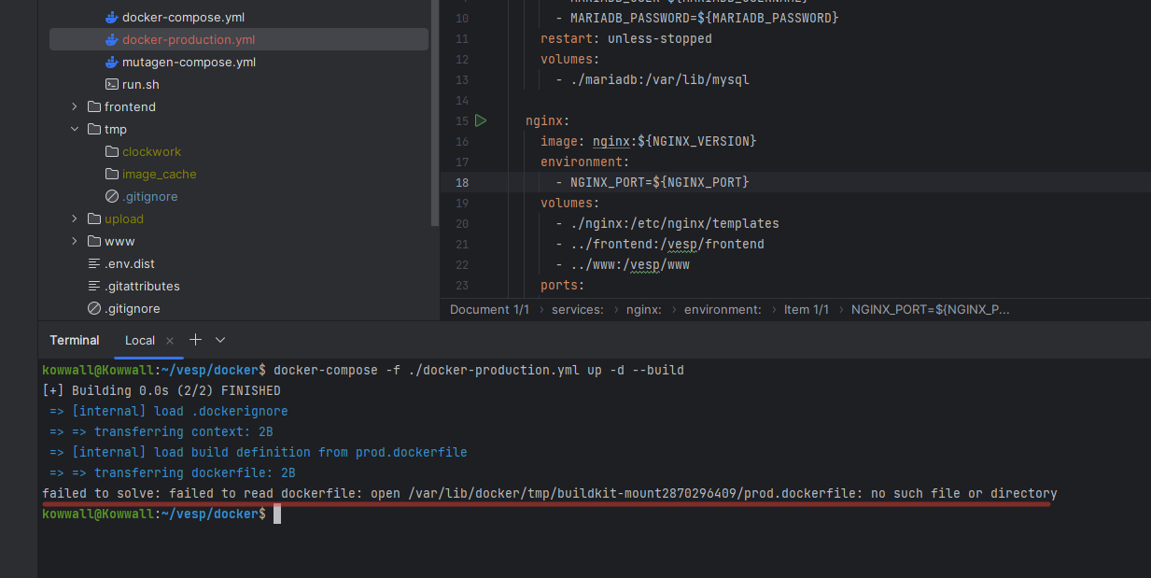
Task: Expand the frontend folder
Action: [75, 106]
